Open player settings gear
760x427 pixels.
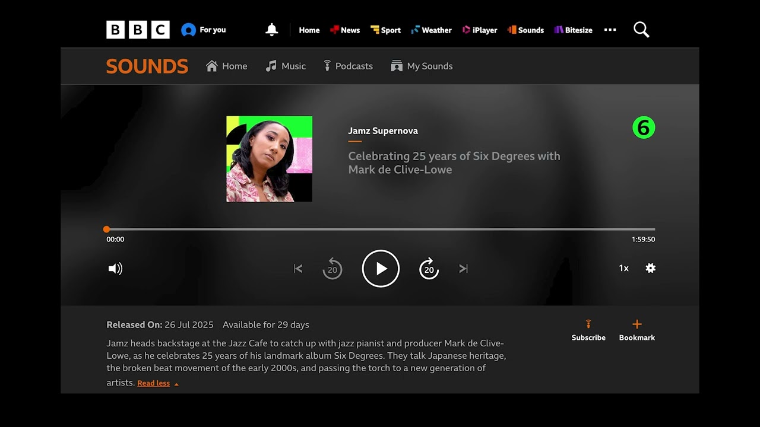tap(651, 268)
